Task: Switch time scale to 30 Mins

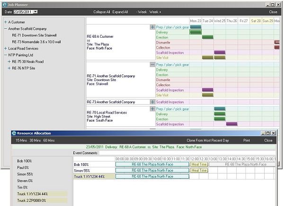Action: pos(35,140)
